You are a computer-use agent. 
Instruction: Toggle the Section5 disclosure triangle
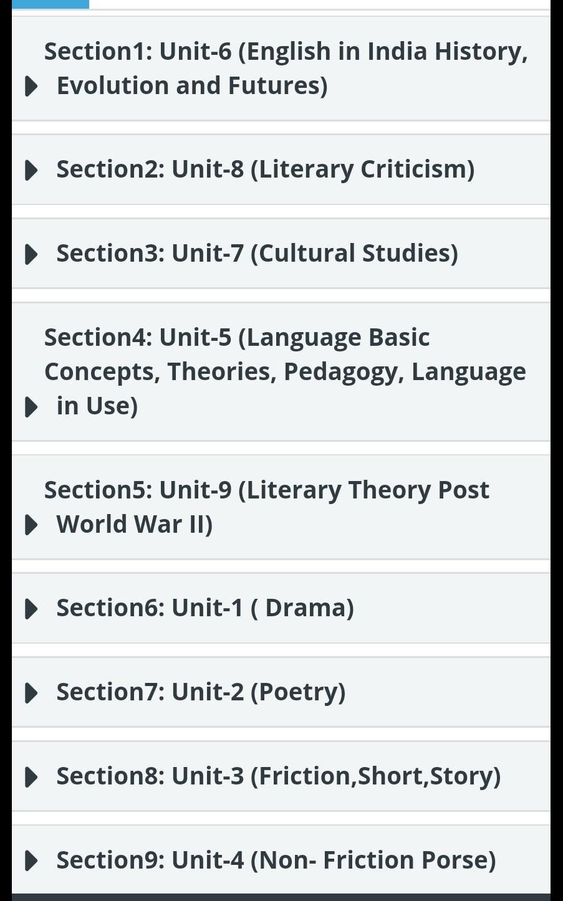(31, 525)
